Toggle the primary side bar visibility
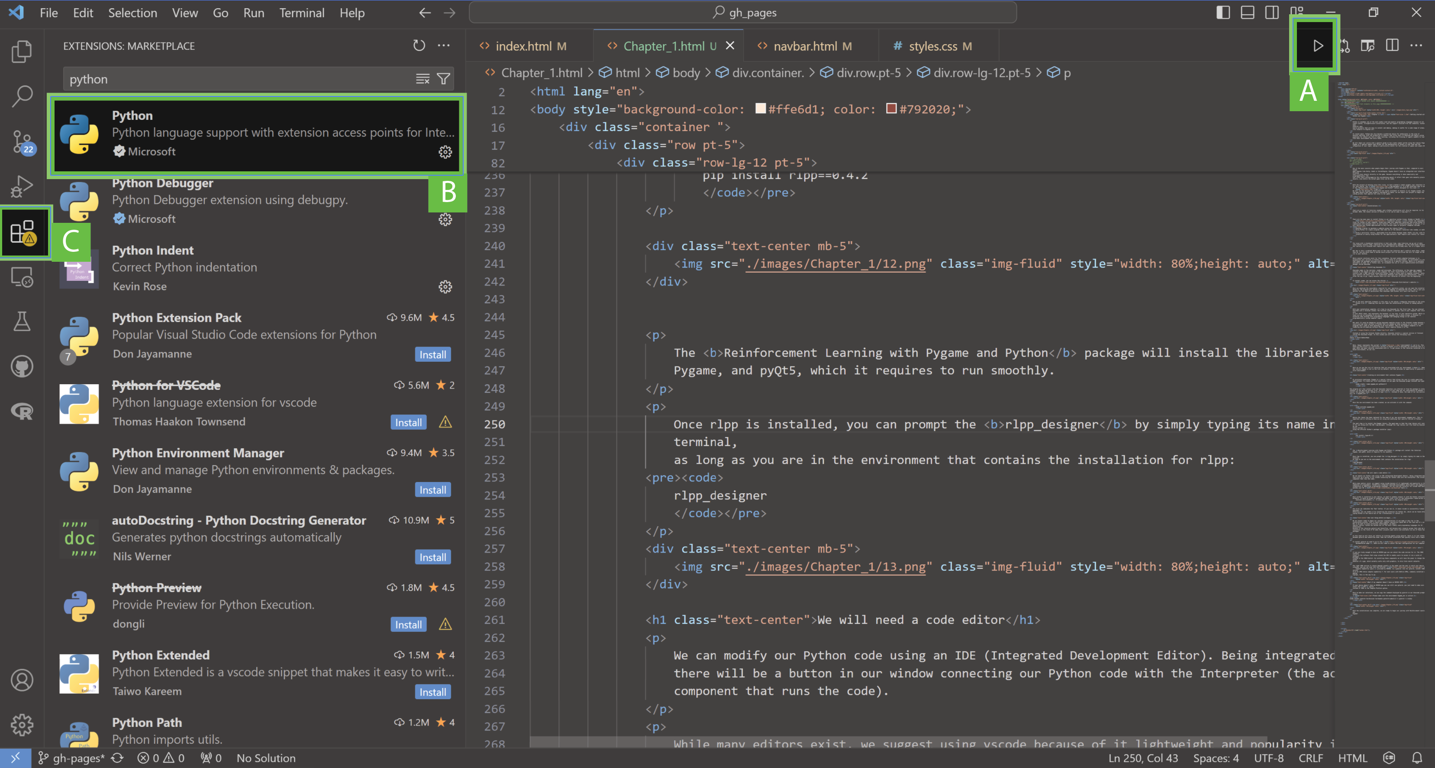 [1223, 12]
